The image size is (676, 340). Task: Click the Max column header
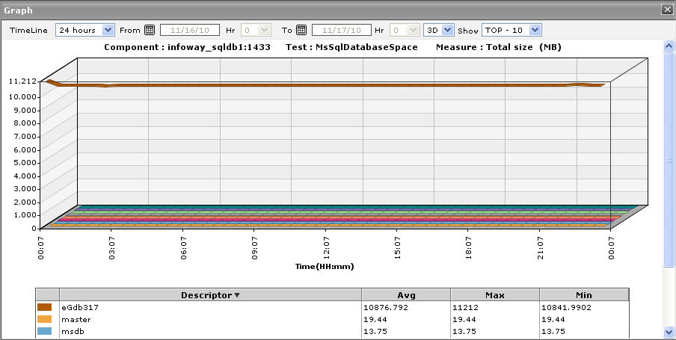tap(495, 295)
